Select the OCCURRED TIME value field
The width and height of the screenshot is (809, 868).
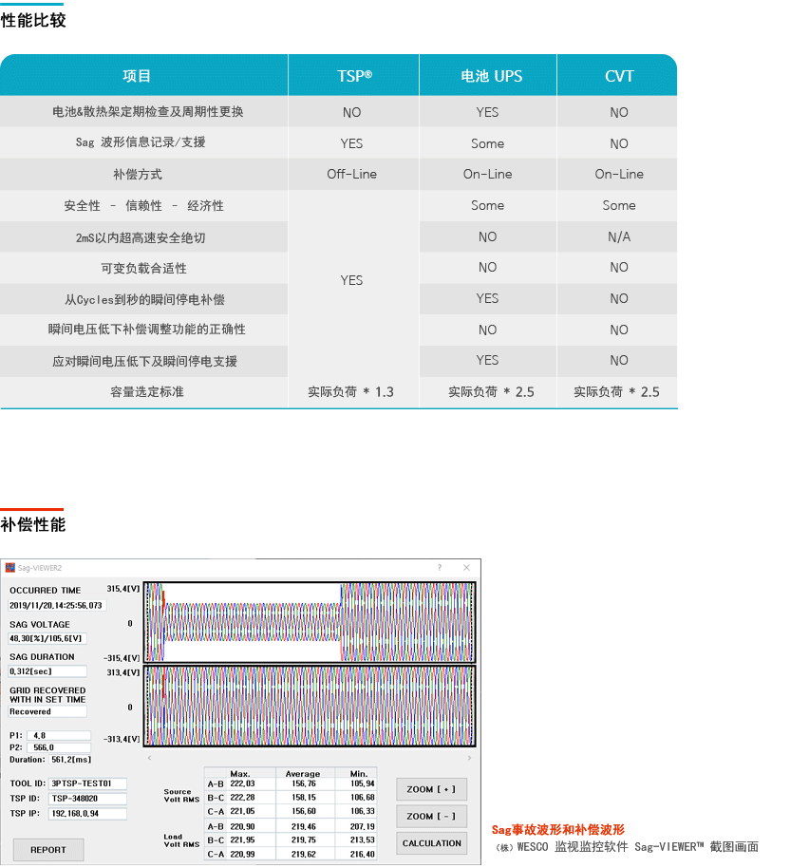click(x=57, y=605)
